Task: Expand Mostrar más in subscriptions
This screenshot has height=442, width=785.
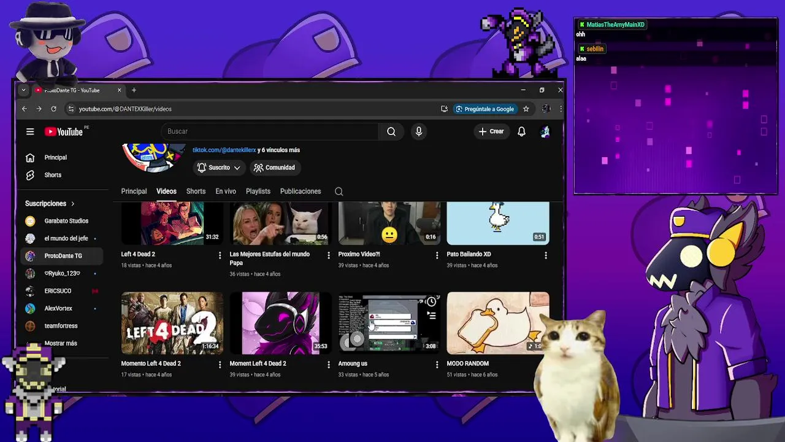Action: [60, 344]
